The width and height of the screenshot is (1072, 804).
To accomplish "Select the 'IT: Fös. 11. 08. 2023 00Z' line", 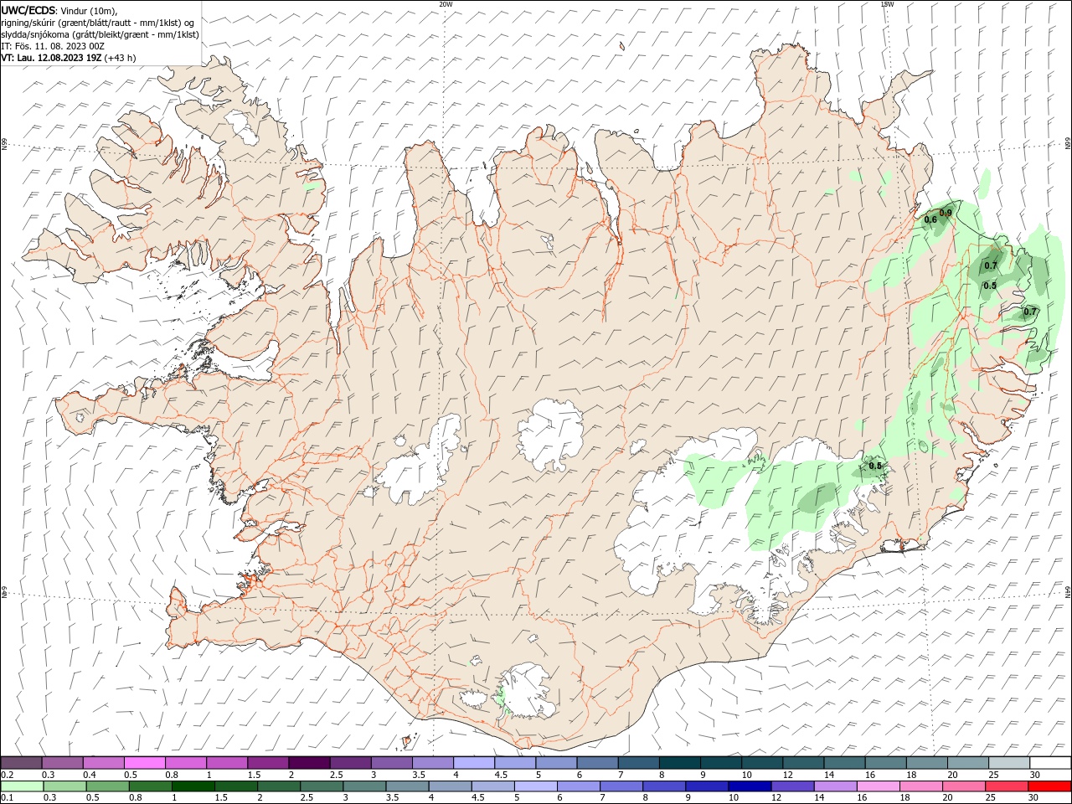I will pyautogui.click(x=52, y=46).
